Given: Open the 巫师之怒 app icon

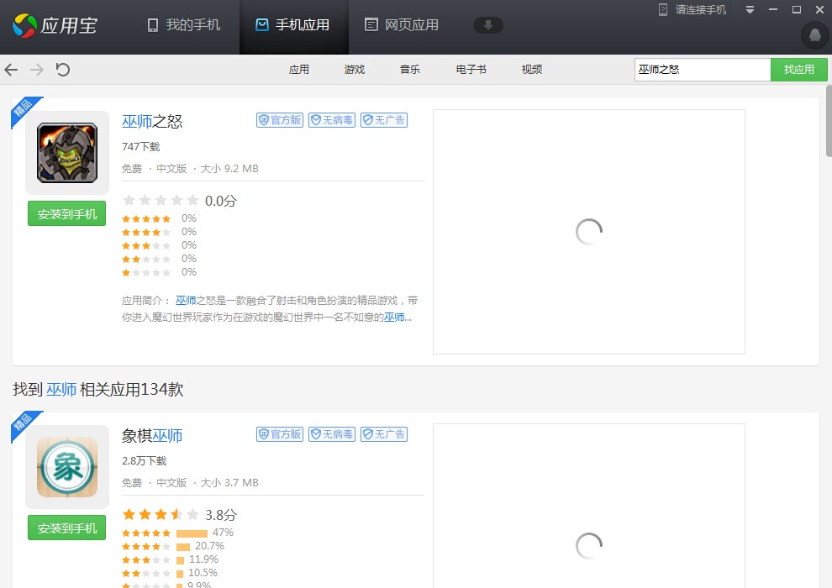Looking at the screenshot, I should (x=67, y=153).
